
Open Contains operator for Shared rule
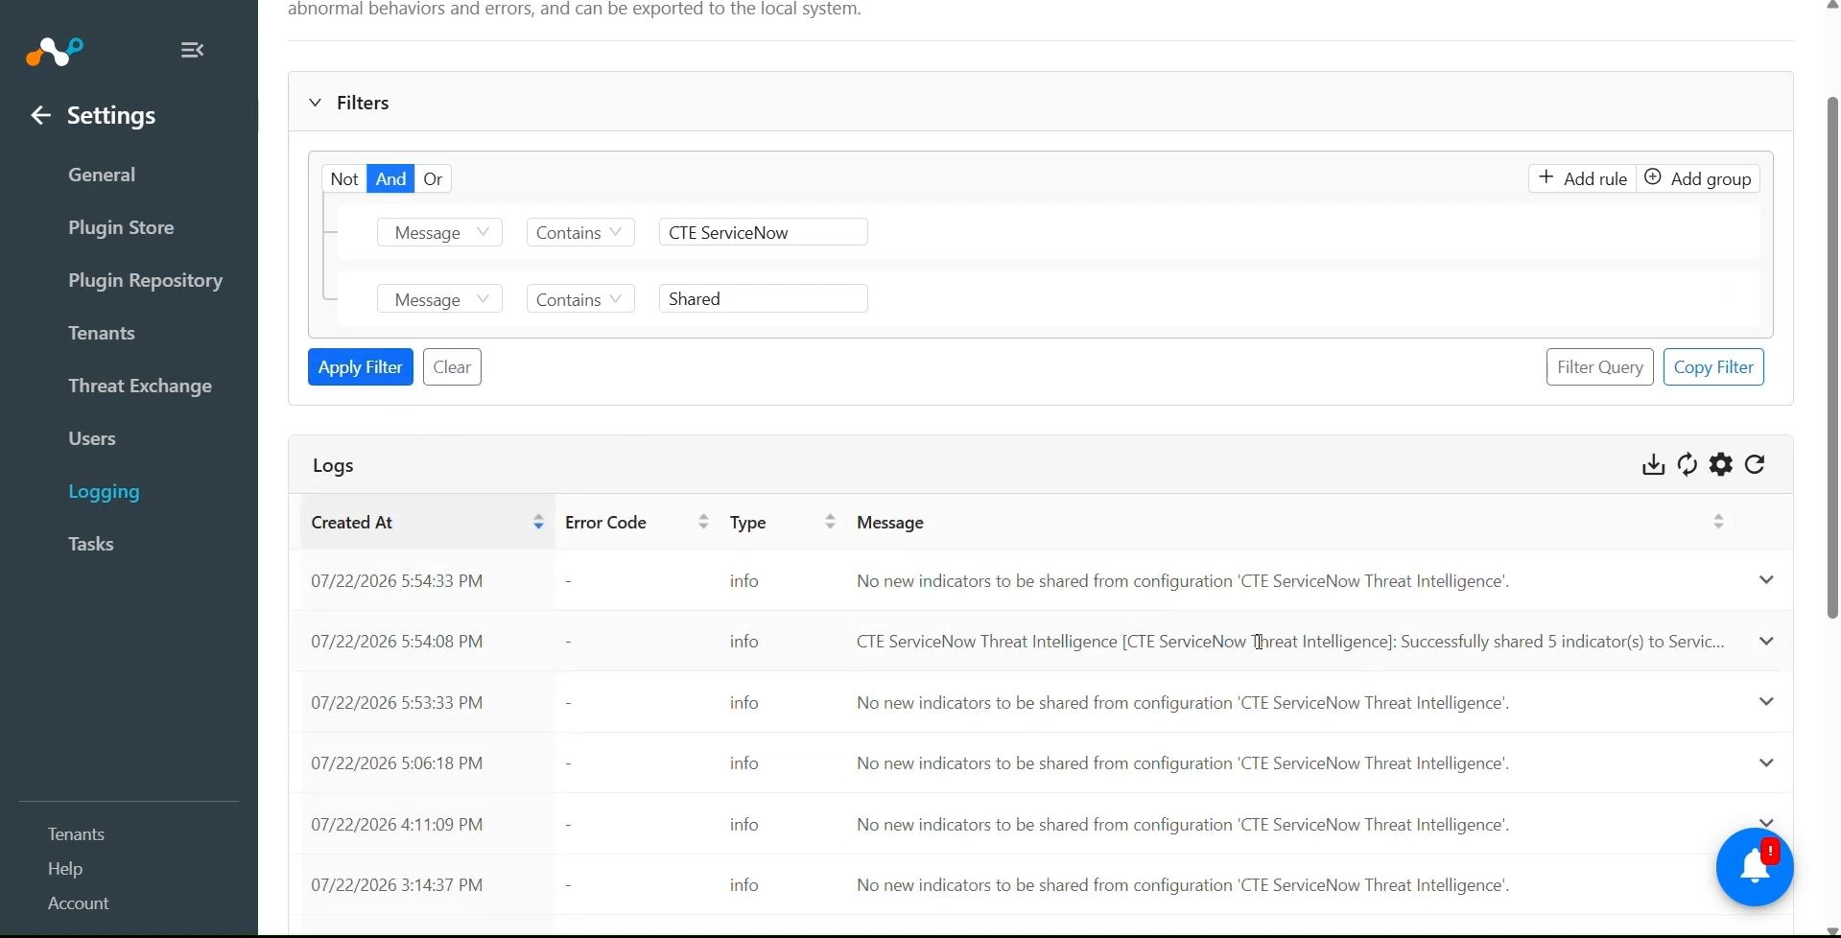(x=580, y=300)
